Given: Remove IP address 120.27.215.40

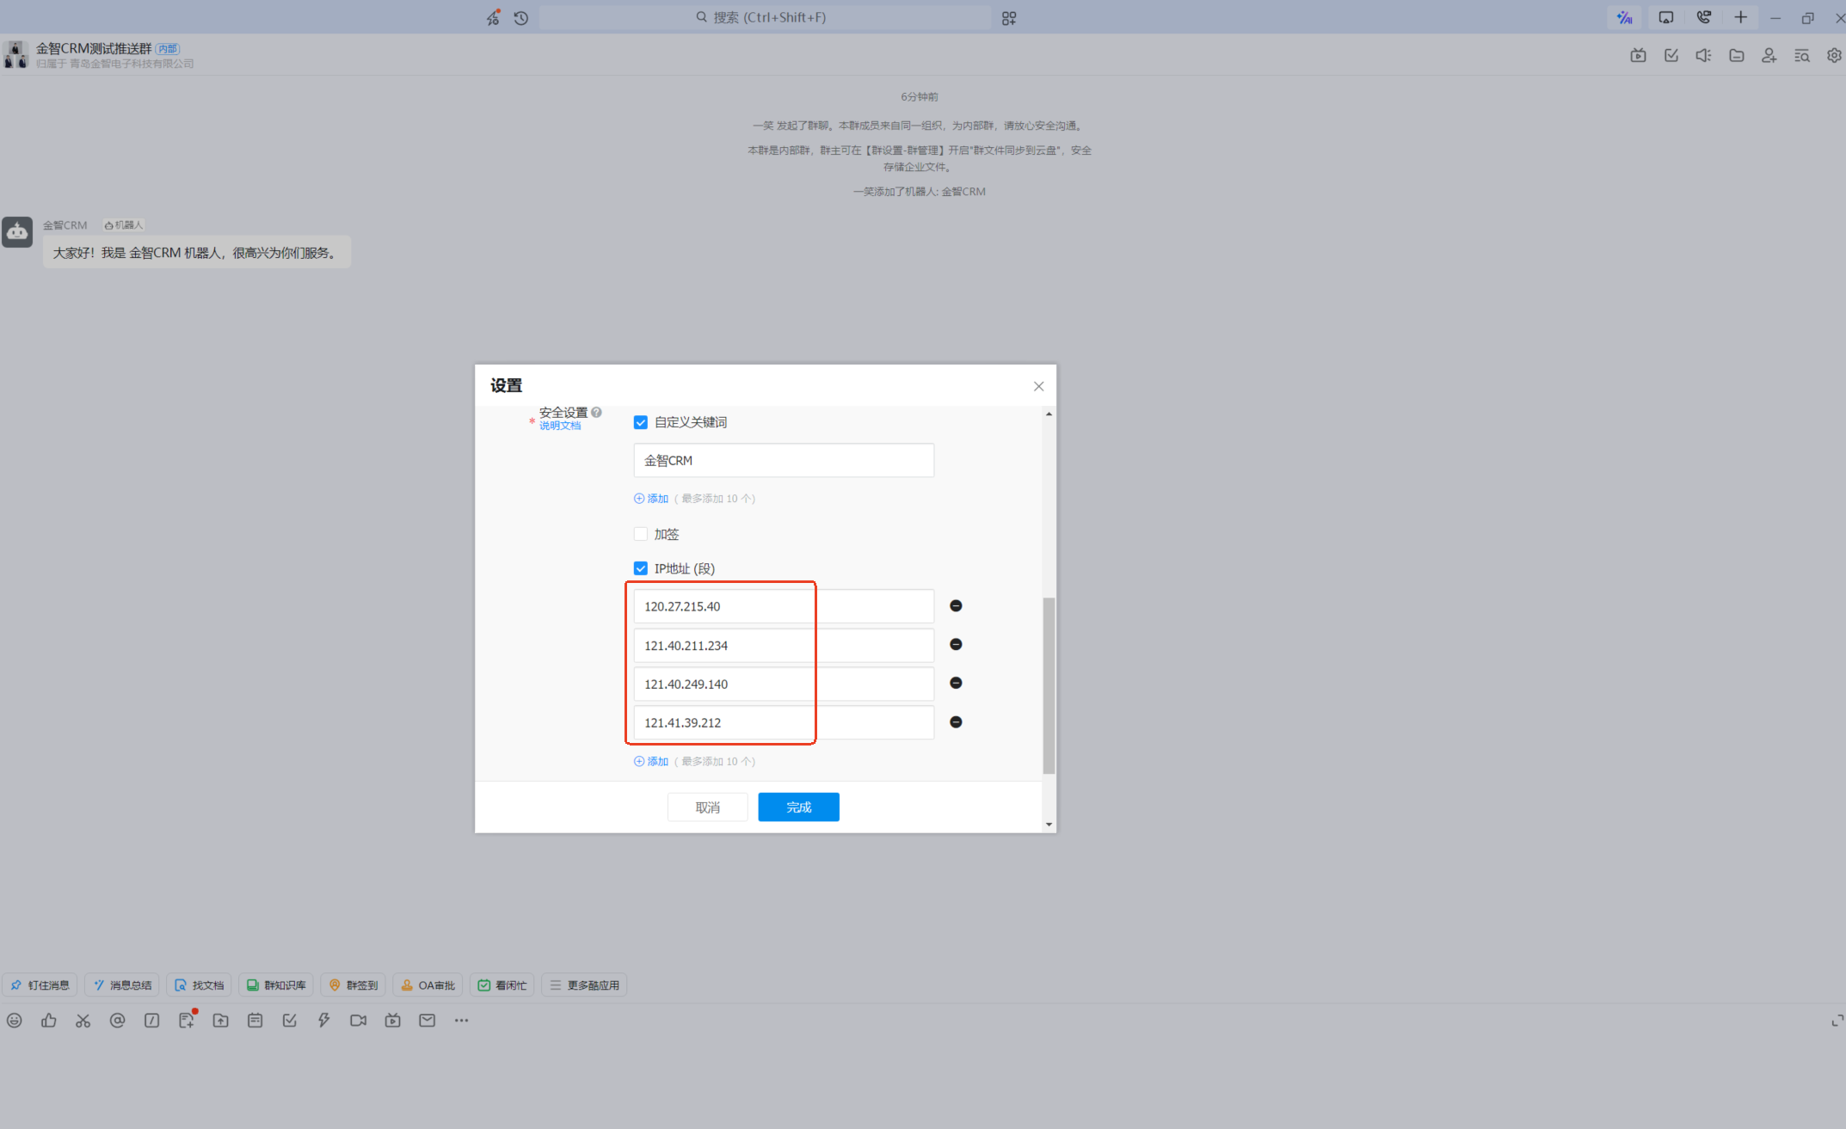Looking at the screenshot, I should tap(956, 605).
